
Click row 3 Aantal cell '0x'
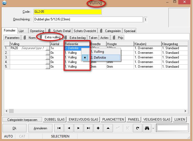(x=57, y=57)
